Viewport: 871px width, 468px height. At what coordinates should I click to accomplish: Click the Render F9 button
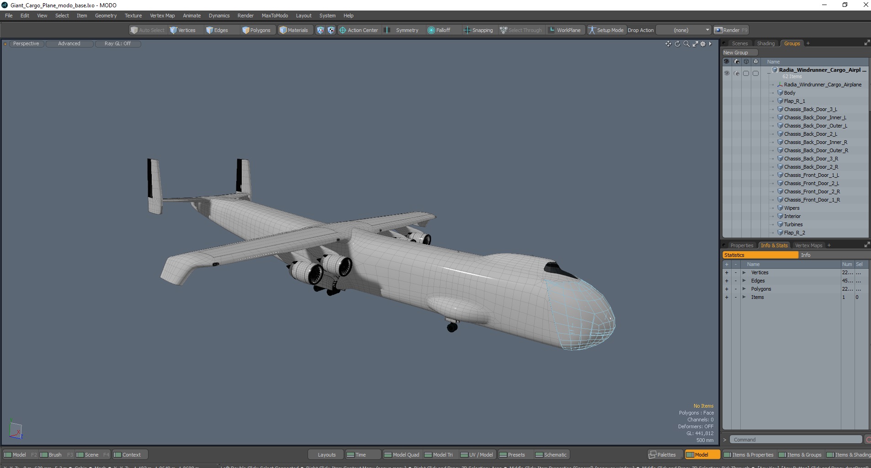pyautogui.click(x=731, y=30)
